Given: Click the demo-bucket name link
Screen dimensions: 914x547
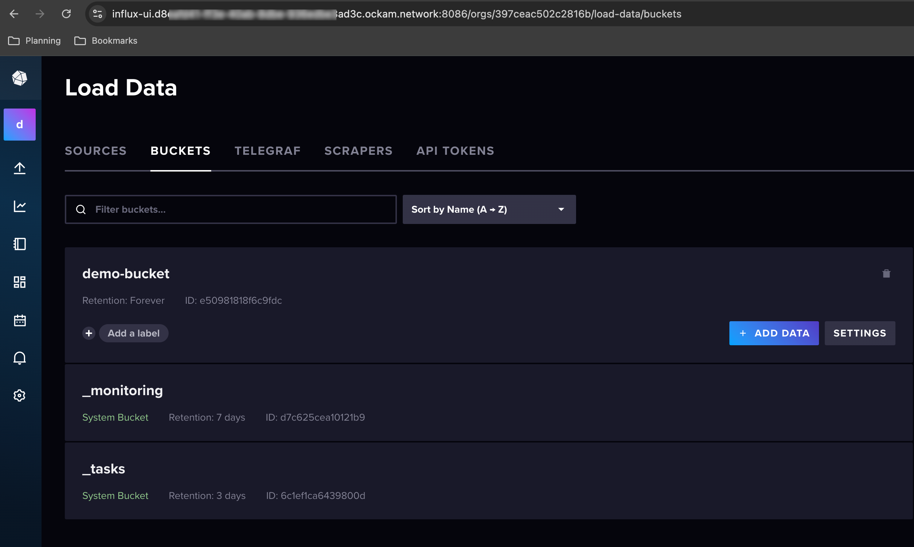Looking at the screenshot, I should click(x=126, y=273).
